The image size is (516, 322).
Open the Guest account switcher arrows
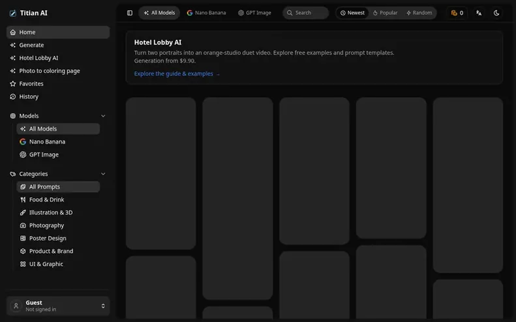point(103,306)
